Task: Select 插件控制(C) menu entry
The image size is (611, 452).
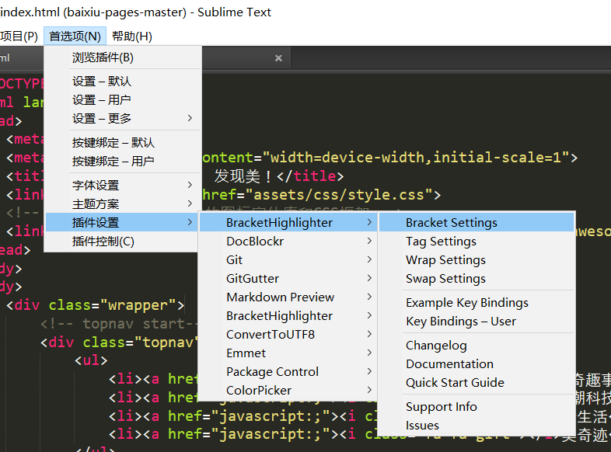Action: pos(103,241)
